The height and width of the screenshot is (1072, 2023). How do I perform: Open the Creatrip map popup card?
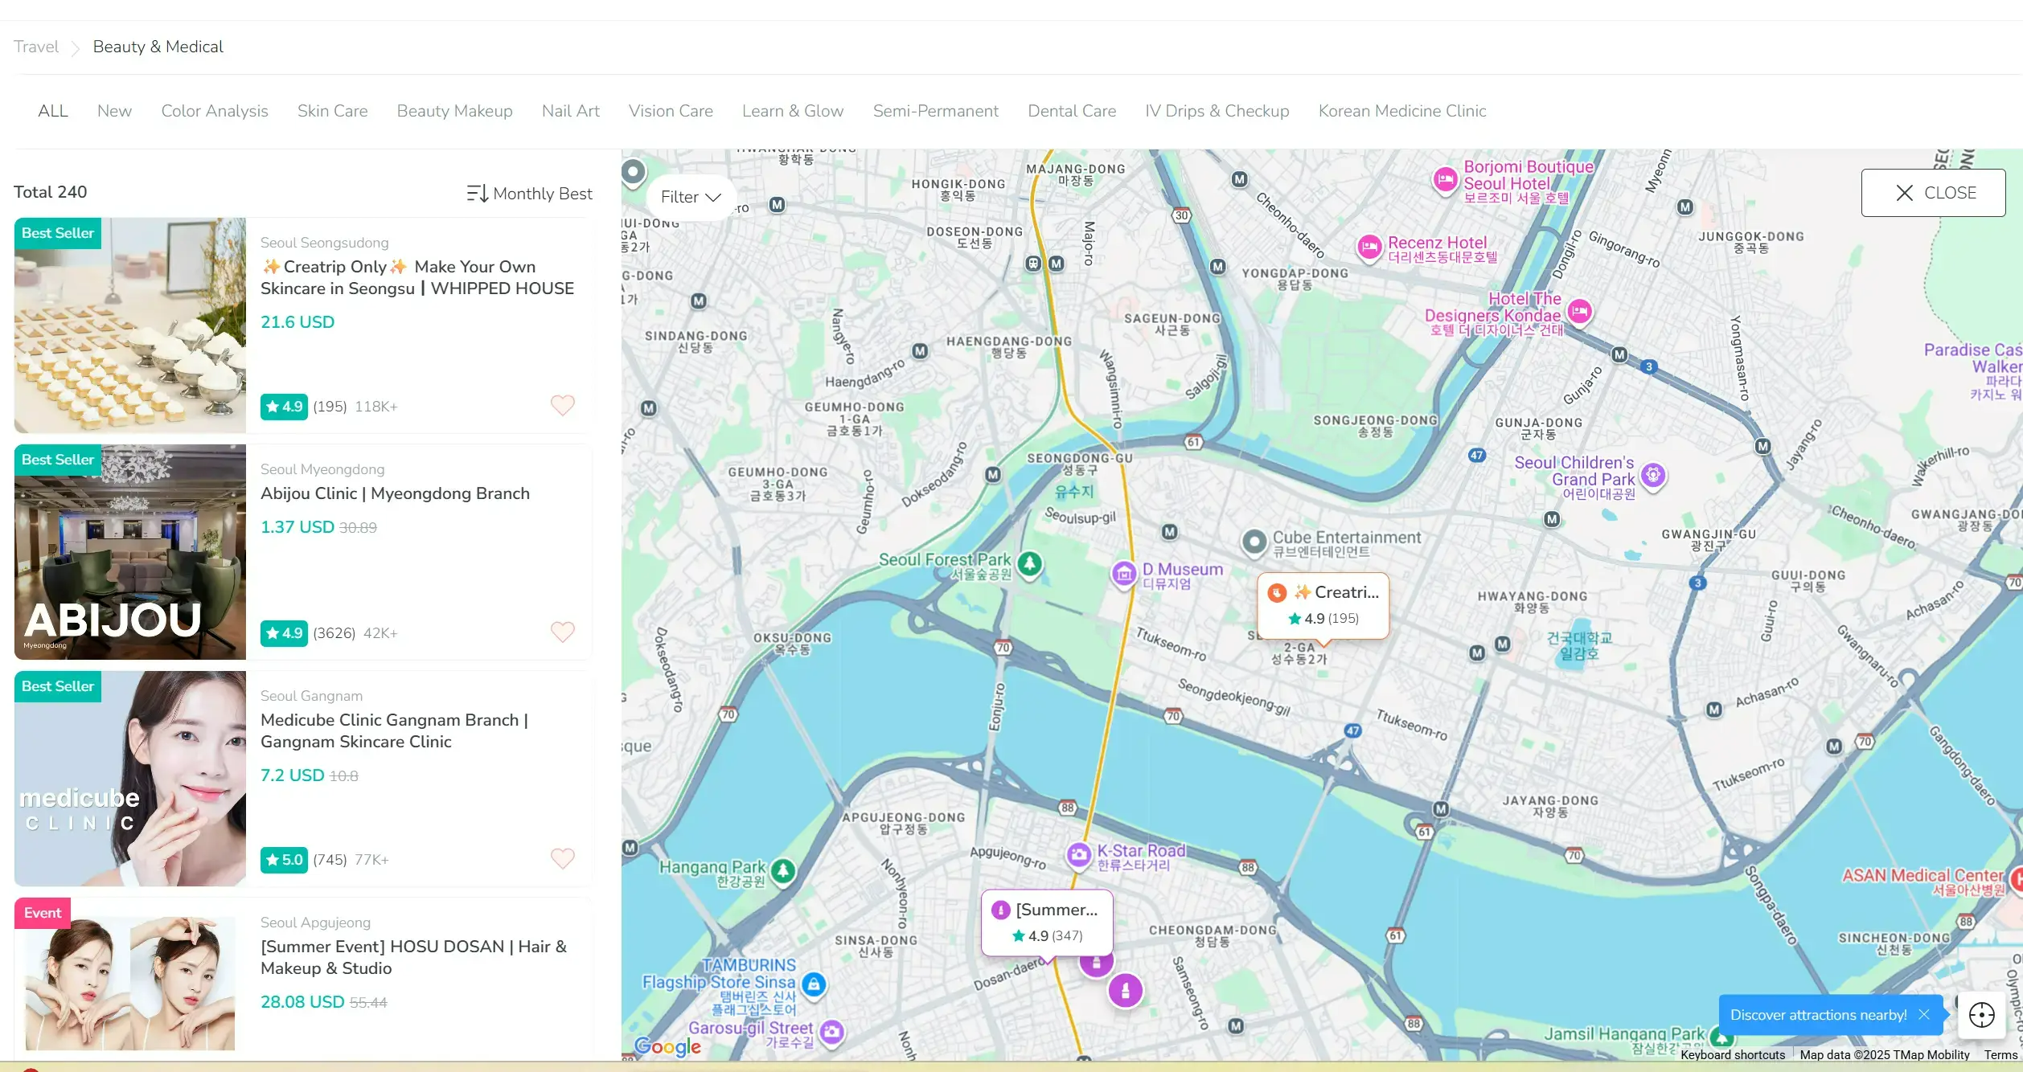tap(1323, 604)
